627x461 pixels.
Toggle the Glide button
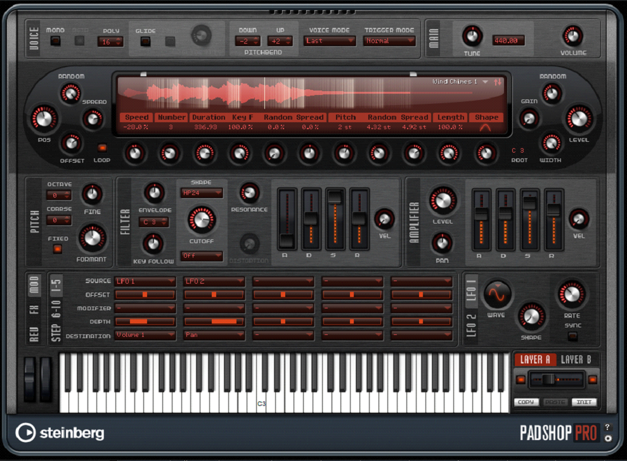(x=145, y=41)
